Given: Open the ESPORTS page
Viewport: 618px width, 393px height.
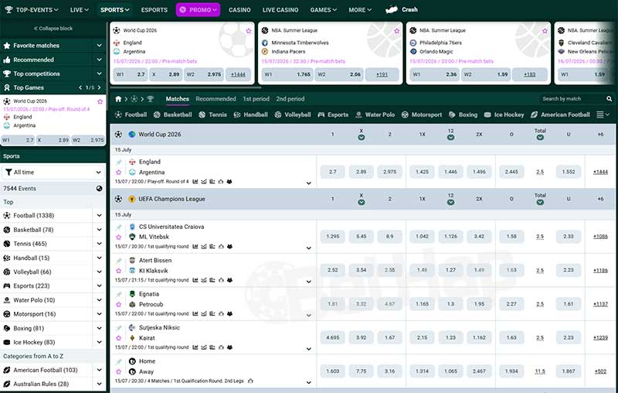Looking at the screenshot, I should 154,10.
